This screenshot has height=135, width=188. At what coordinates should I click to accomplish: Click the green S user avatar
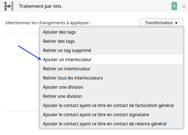point(174,6)
